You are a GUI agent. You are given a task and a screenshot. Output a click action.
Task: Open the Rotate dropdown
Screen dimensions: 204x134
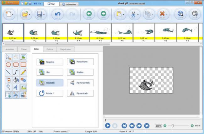(x=50, y=93)
